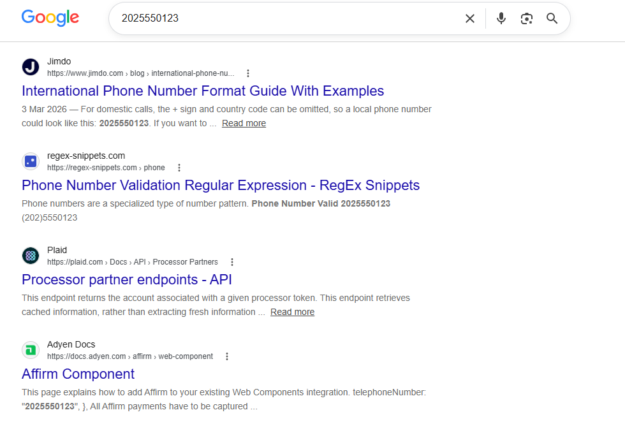Viewport: 625px width, 424px height.
Task: Click the regex-snippets.com favicon
Action: (x=31, y=161)
